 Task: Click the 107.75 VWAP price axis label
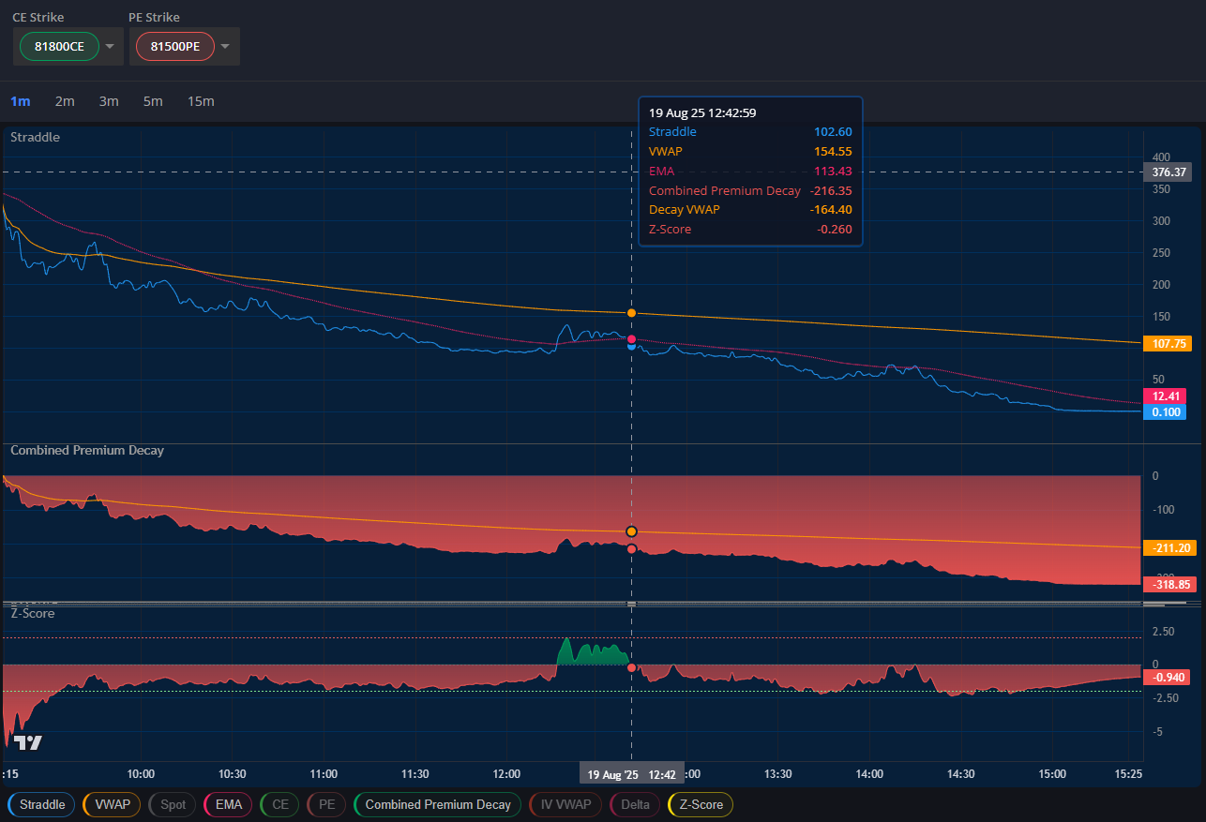[x=1167, y=343]
